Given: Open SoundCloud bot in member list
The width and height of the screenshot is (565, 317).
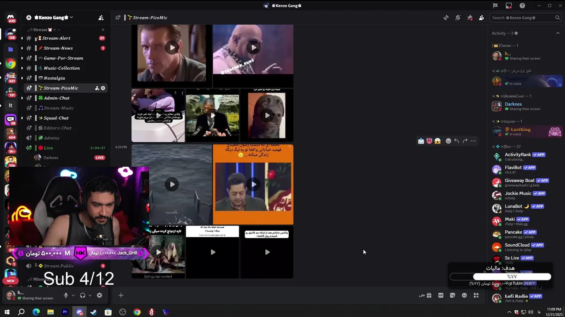Looking at the screenshot, I should click(527, 247).
